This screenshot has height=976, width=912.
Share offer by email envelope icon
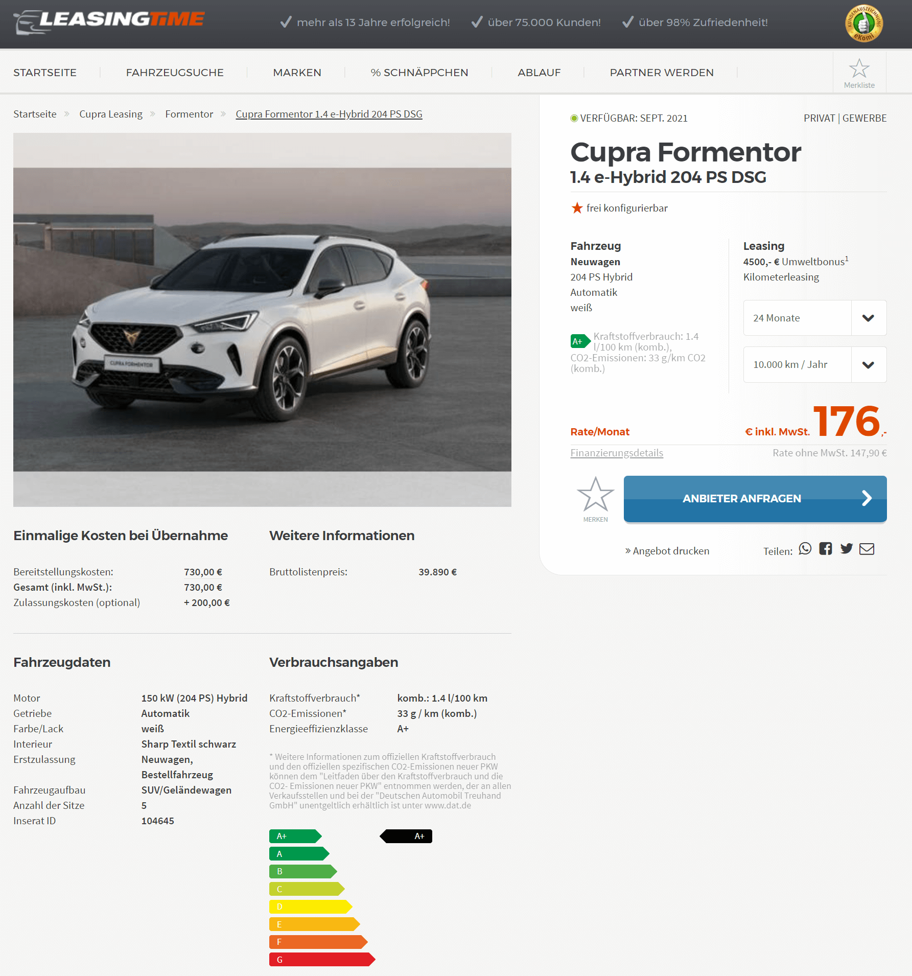[x=867, y=549]
